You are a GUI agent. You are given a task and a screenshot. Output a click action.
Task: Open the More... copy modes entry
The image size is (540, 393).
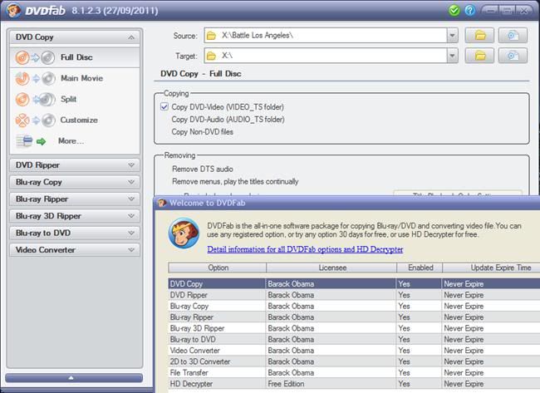(x=75, y=141)
